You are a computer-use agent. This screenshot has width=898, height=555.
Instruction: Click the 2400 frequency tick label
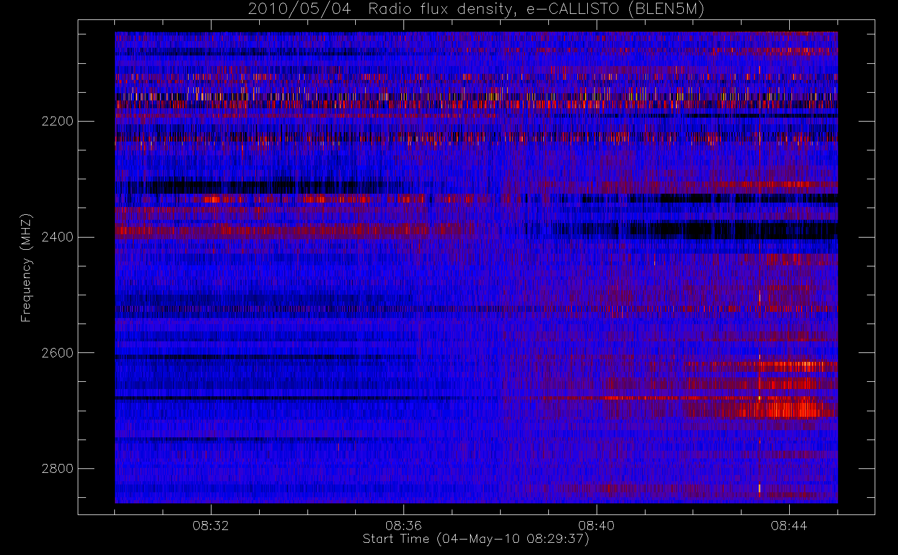pos(57,238)
